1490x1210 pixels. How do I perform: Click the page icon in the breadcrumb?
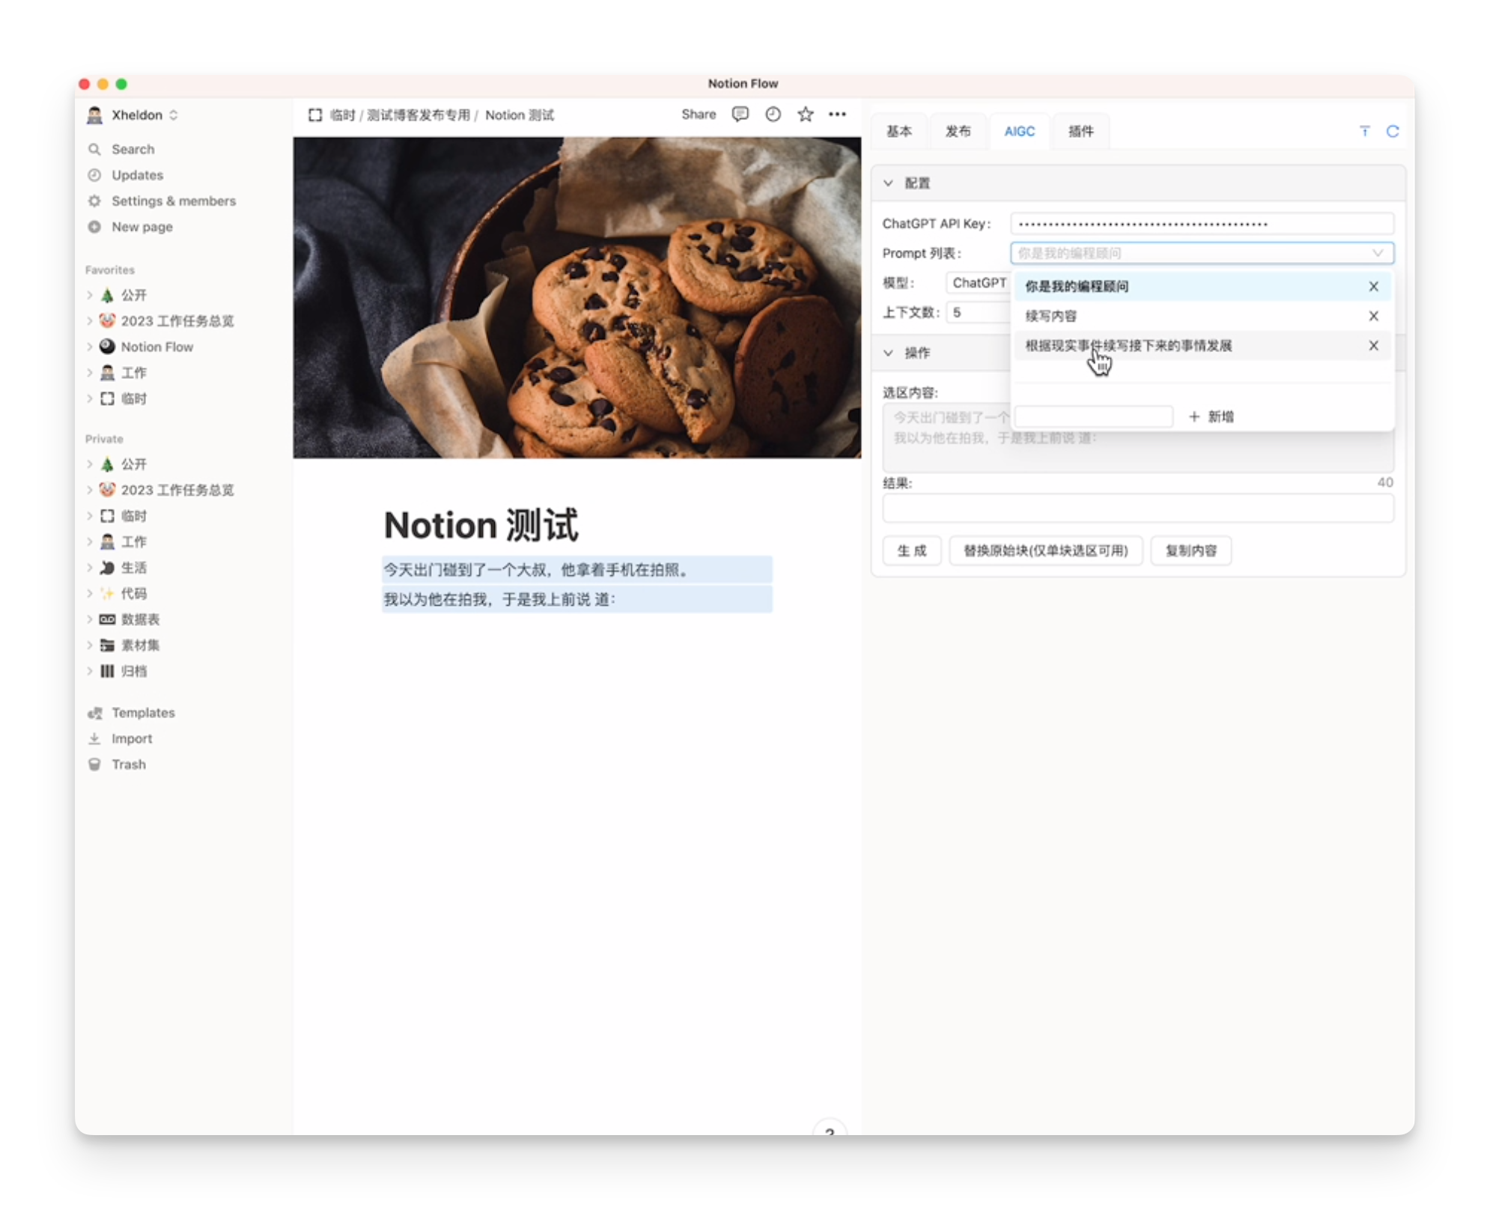[x=315, y=115]
